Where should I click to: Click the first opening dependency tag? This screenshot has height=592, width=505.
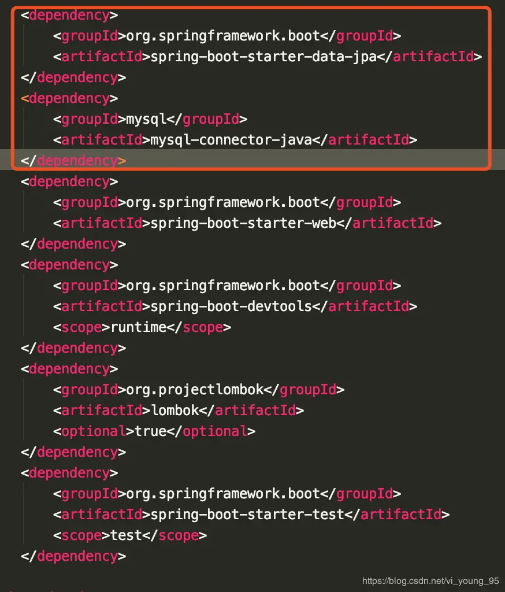pyautogui.click(x=69, y=15)
